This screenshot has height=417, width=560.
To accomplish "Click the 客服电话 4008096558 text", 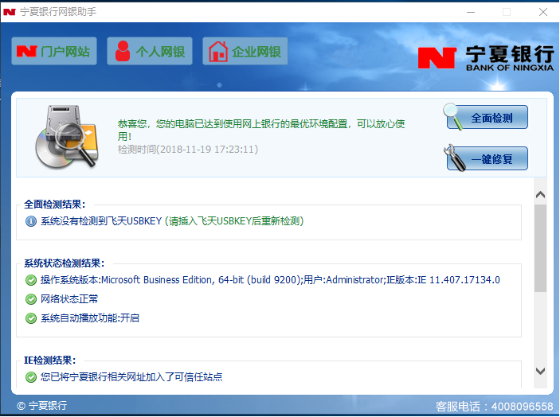I will [494, 406].
